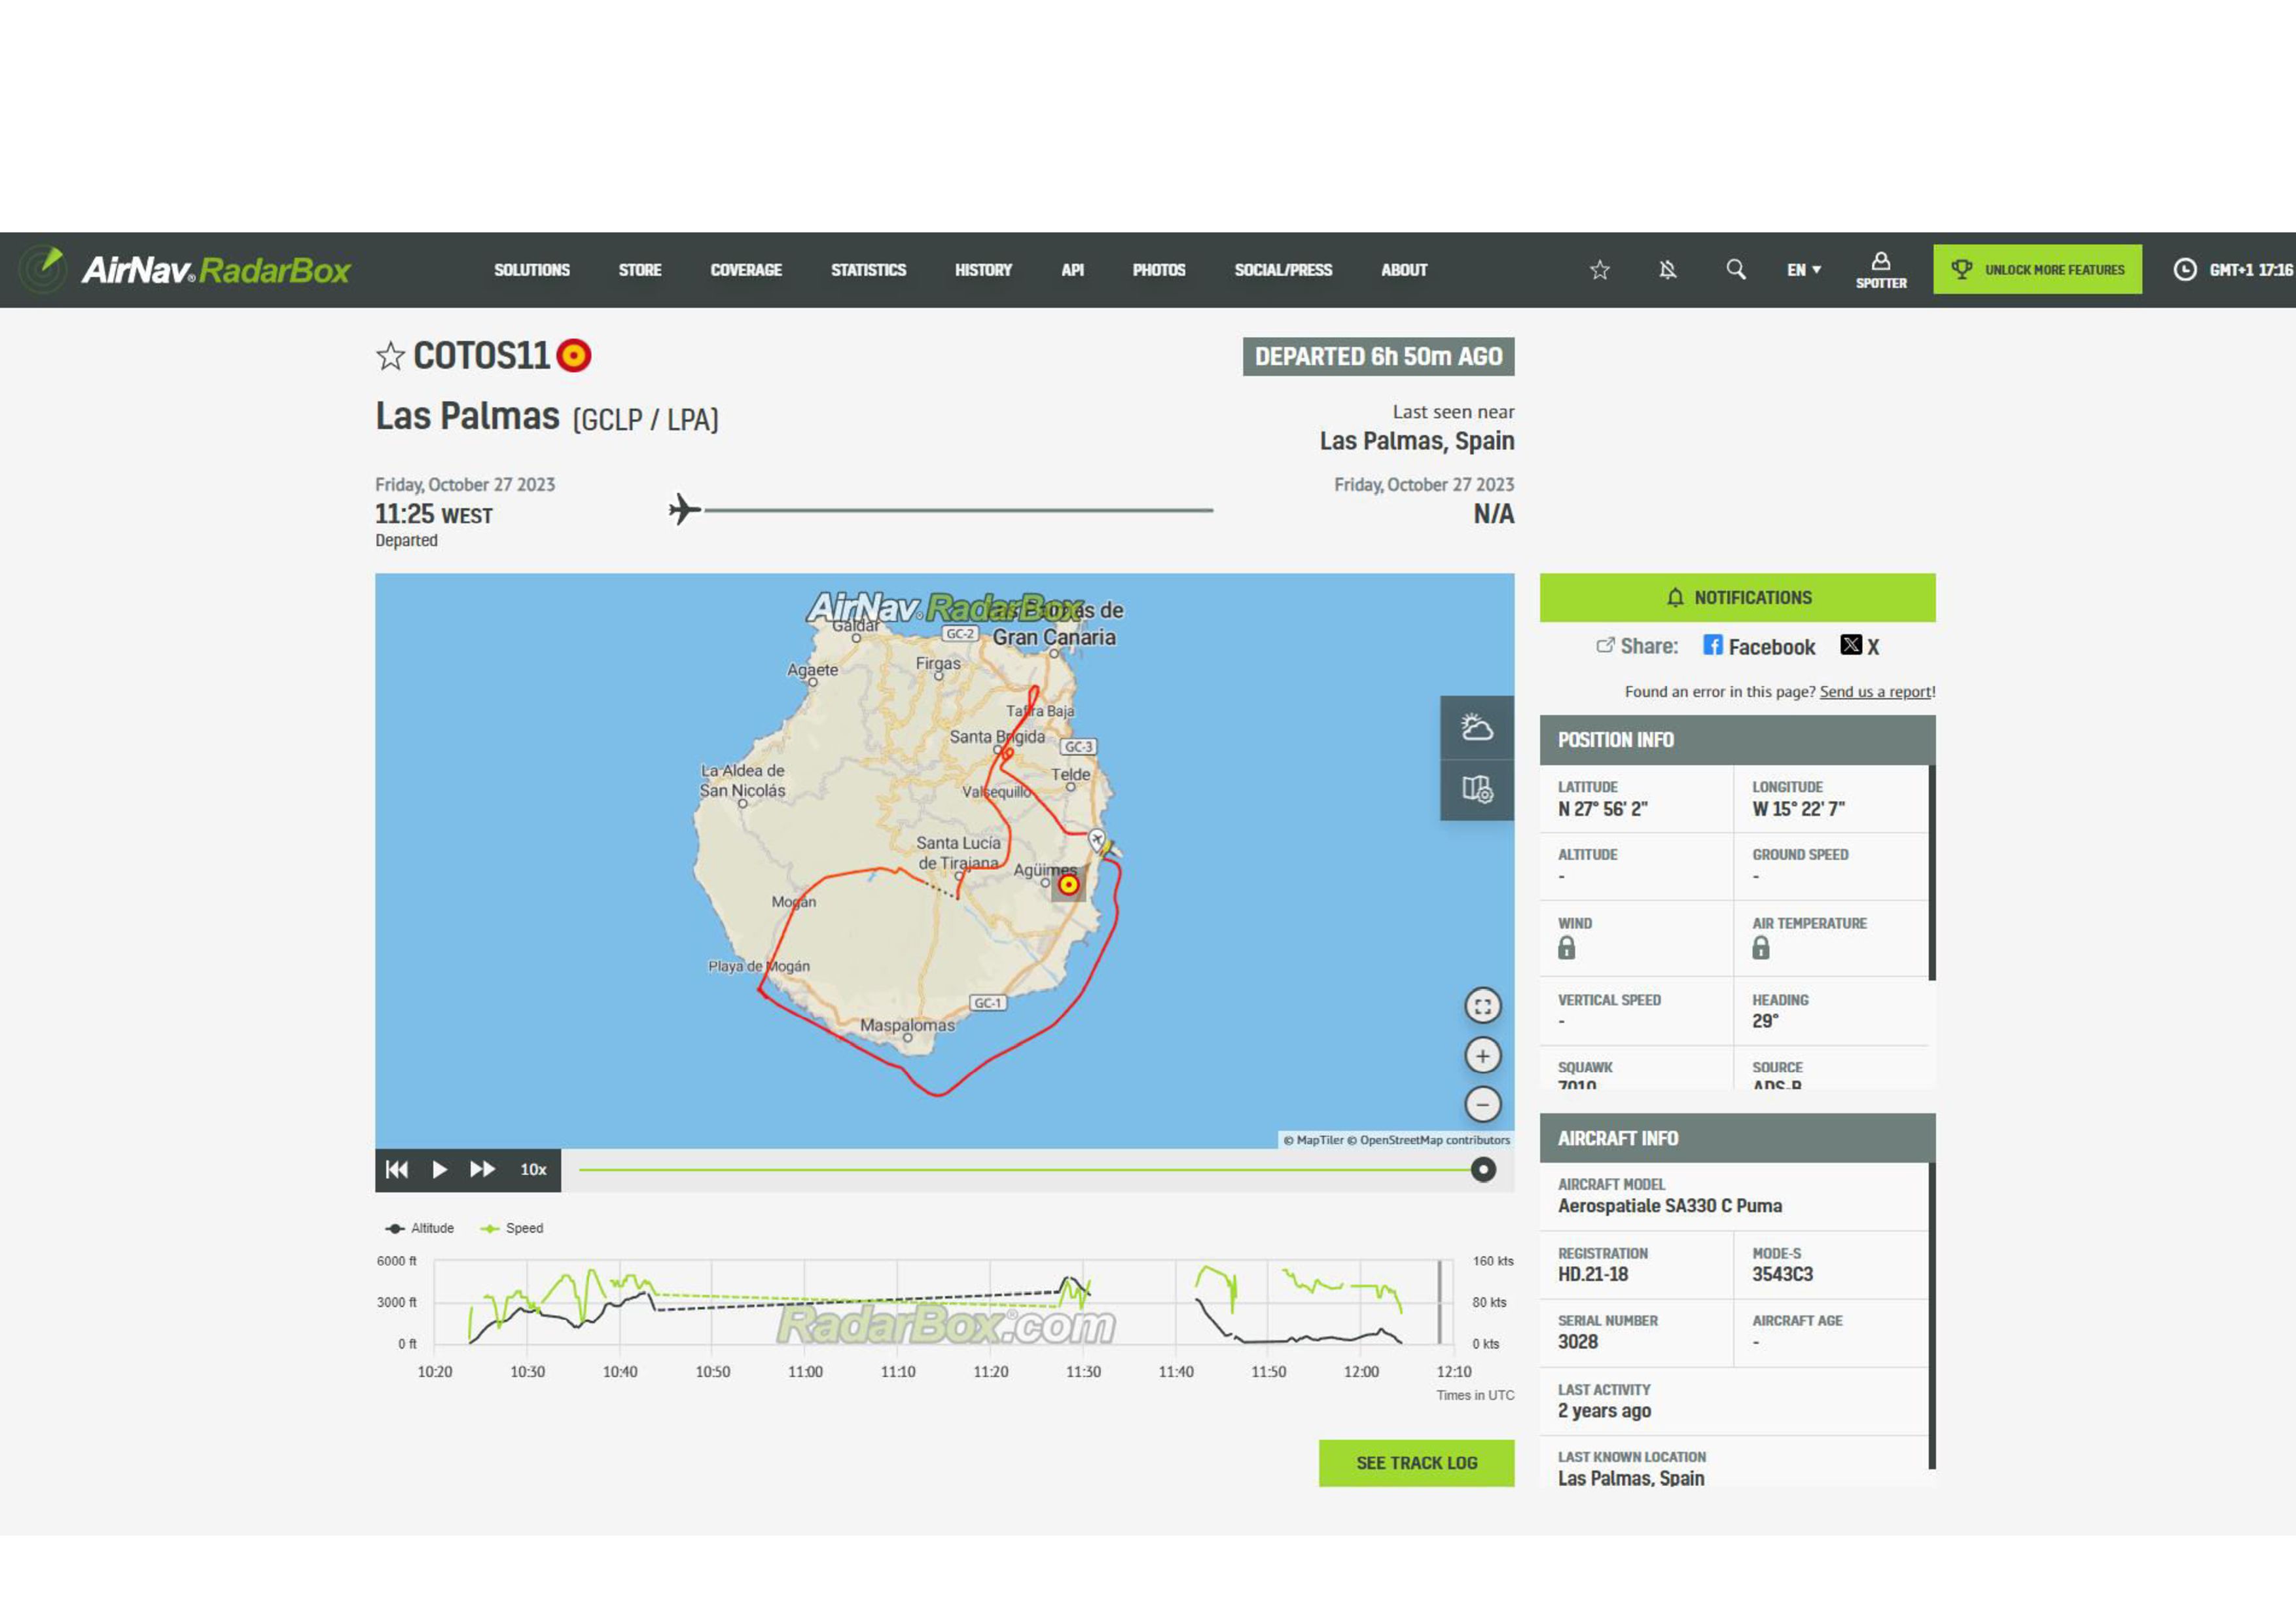Image resolution: width=2296 pixels, height=1624 pixels.
Task: Enter fullscreen map view
Action: [1482, 1006]
